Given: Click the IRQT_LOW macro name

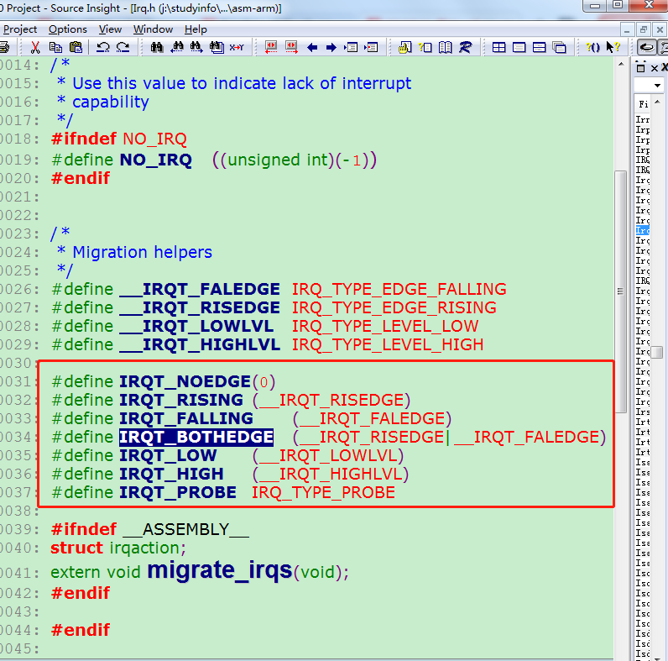Looking at the screenshot, I should (x=168, y=455).
